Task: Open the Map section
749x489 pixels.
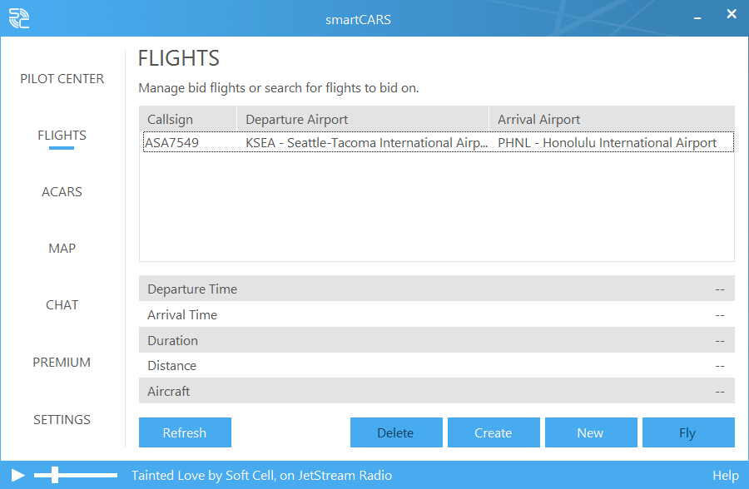Action: (62, 249)
